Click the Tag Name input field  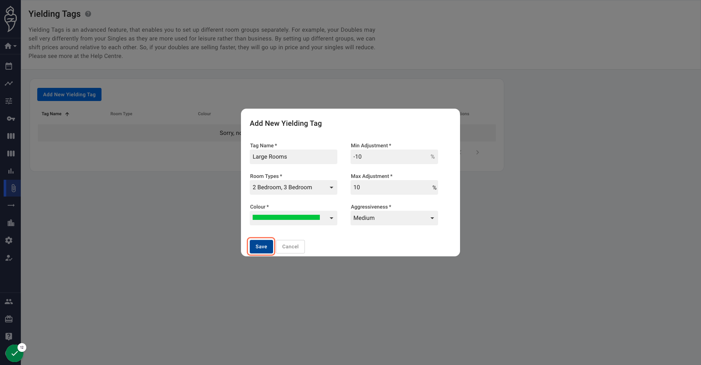pyautogui.click(x=294, y=157)
